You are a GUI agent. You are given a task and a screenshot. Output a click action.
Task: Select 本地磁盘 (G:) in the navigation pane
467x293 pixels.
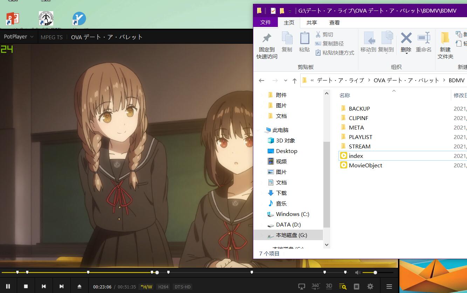point(291,235)
